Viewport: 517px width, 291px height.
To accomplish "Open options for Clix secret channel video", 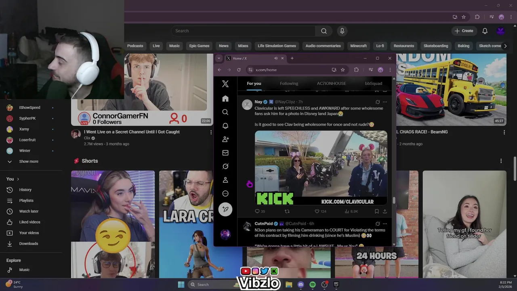I will click(211, 132).
